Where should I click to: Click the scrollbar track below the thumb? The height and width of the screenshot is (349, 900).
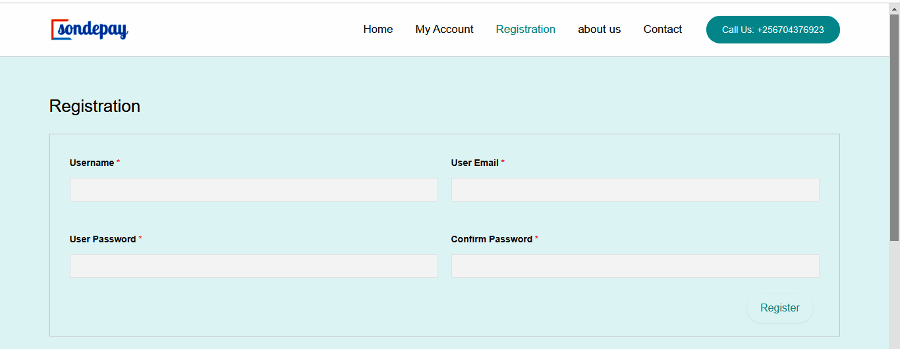click(x=894, y=296)
